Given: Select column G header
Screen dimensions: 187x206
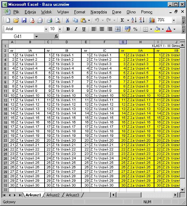Looking at the screenshot, I should coord(123,42).
